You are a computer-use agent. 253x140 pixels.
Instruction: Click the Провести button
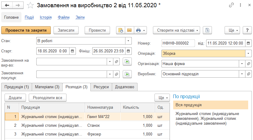(x=97, y=30)
